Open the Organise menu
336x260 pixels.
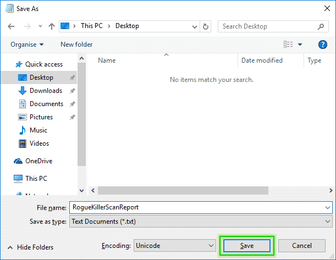click(27, 45)
